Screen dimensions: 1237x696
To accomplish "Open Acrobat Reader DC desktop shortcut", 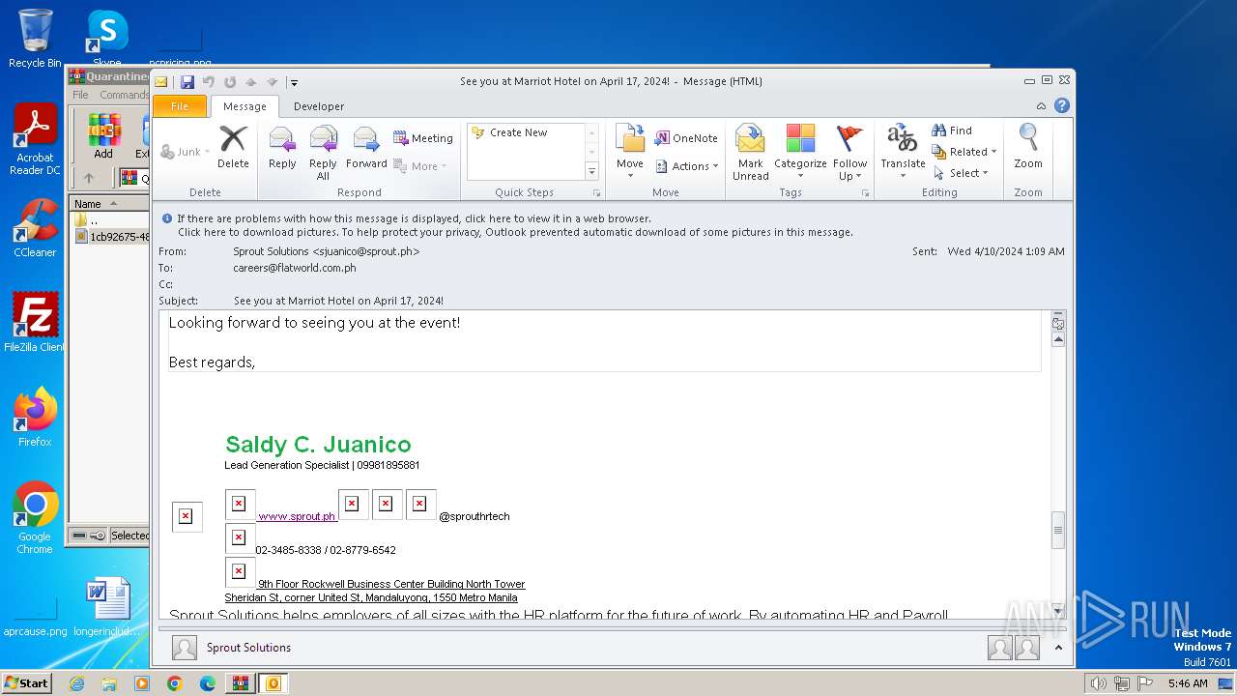I will tap(35, 139).
